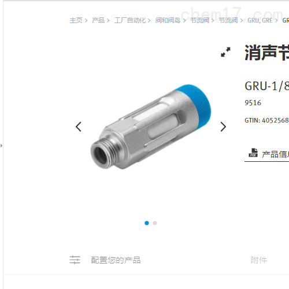This screenshot has width=289, height=289.
Task: Show next product image with right arrow
Action: coord(223,127)
